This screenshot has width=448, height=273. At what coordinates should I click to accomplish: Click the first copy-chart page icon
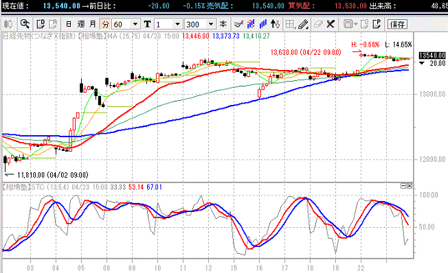[41, 24]
